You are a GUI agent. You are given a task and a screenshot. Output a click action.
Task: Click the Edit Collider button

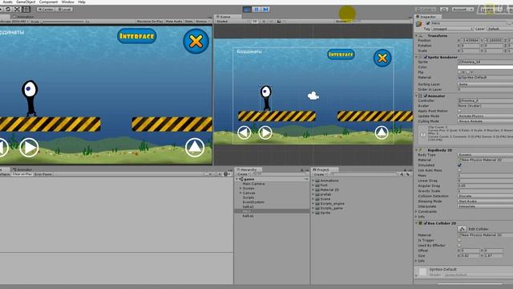pyautogui.click(x=462, y=229)
